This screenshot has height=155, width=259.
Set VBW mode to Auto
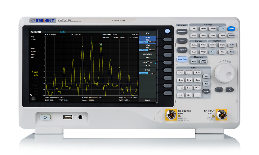pyautogui.click(x=143, y=50)
